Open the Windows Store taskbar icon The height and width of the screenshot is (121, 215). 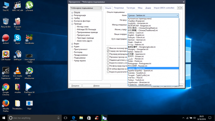89,118
